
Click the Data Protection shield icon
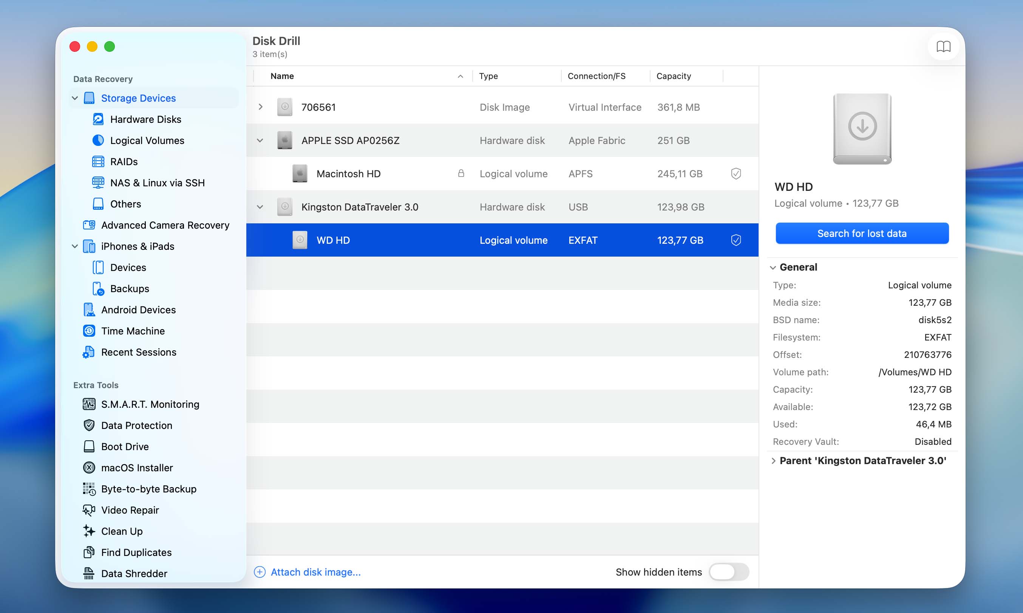pyautogui.click(x=89, y=425)
